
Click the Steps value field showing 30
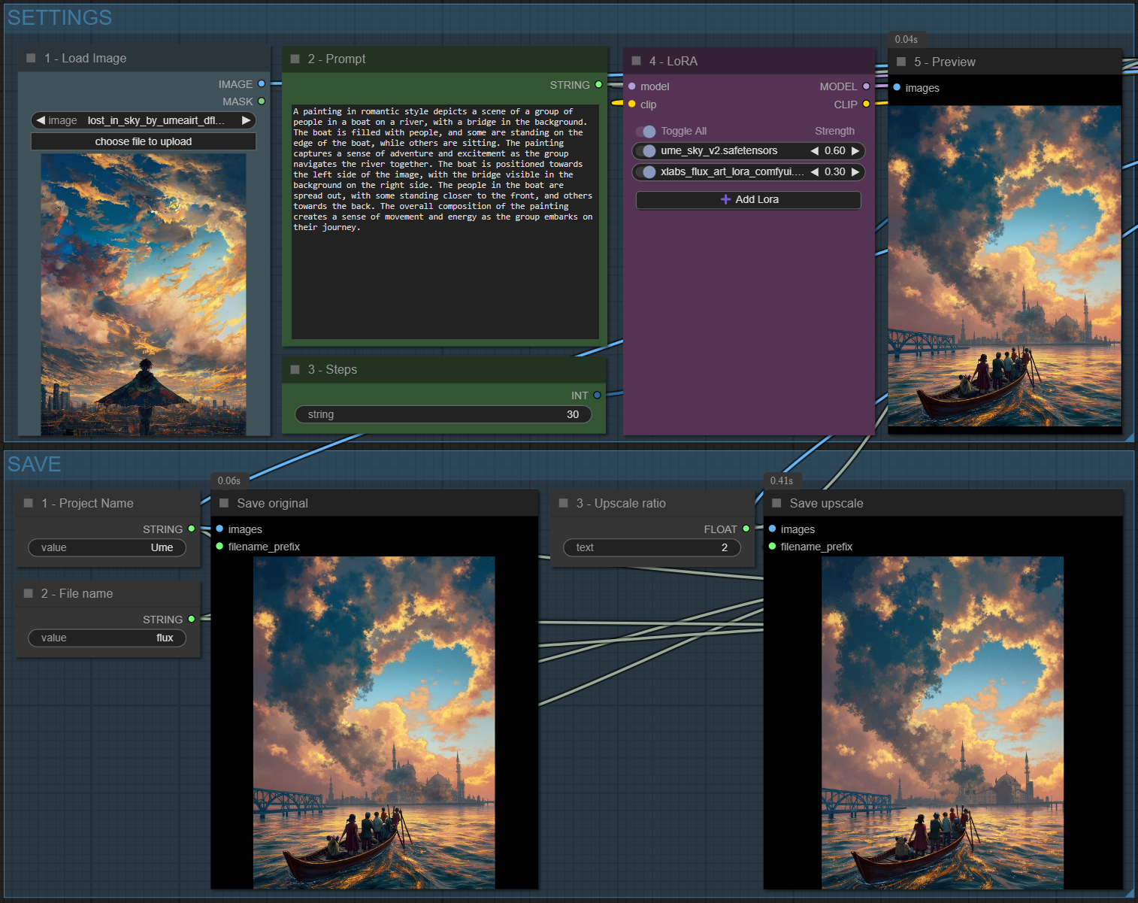443,414
